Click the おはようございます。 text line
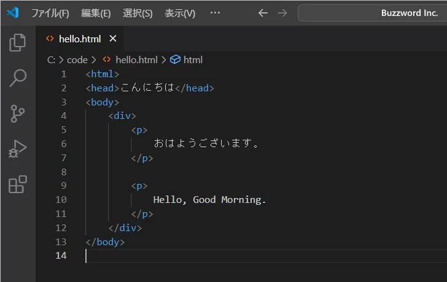 pos(206,143)
